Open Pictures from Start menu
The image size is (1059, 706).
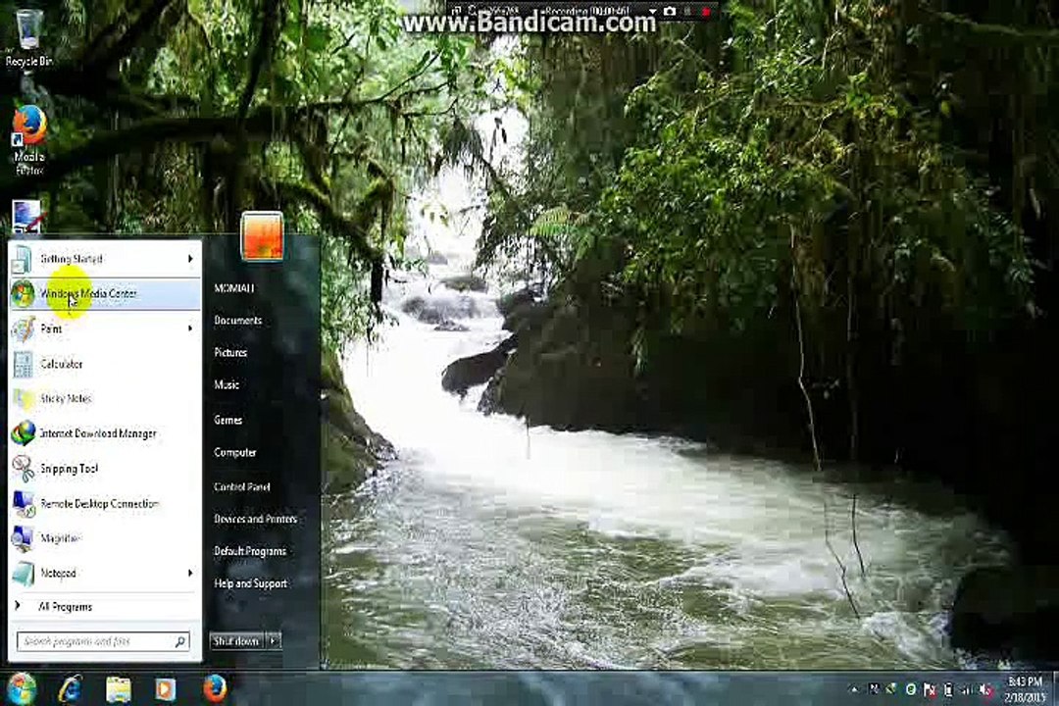(230, 353)
